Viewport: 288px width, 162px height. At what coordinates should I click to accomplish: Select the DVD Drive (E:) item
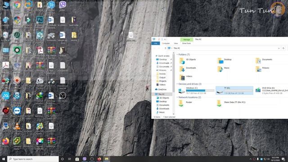(x=271, y=90)
